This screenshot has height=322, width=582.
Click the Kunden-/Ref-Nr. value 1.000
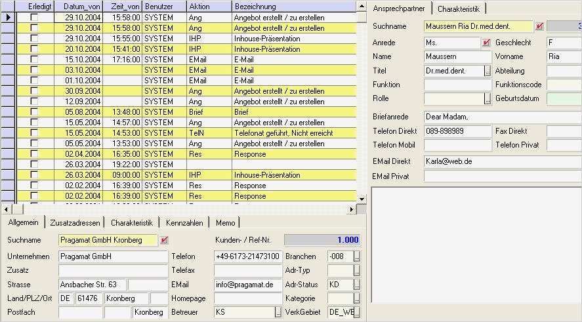tap(322, 240)
